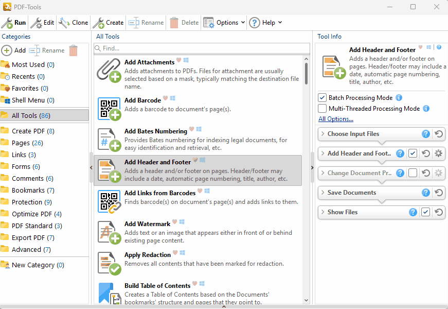Click the Clone tool icon
This screenshot has height=309, width=448.
coord(64,23)
